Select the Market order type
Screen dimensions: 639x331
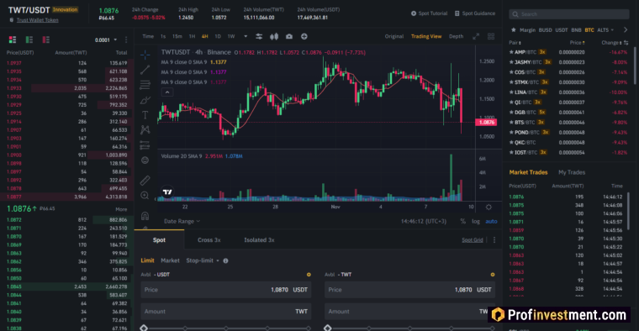point(170,260)
